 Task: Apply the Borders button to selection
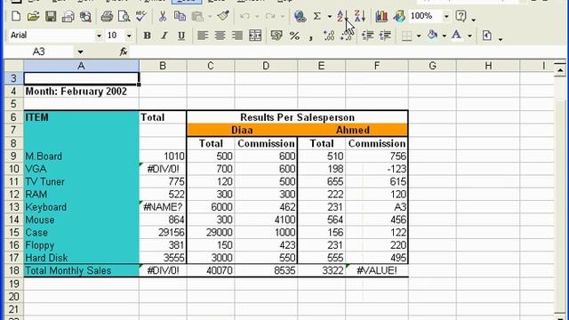pos(407,36)
